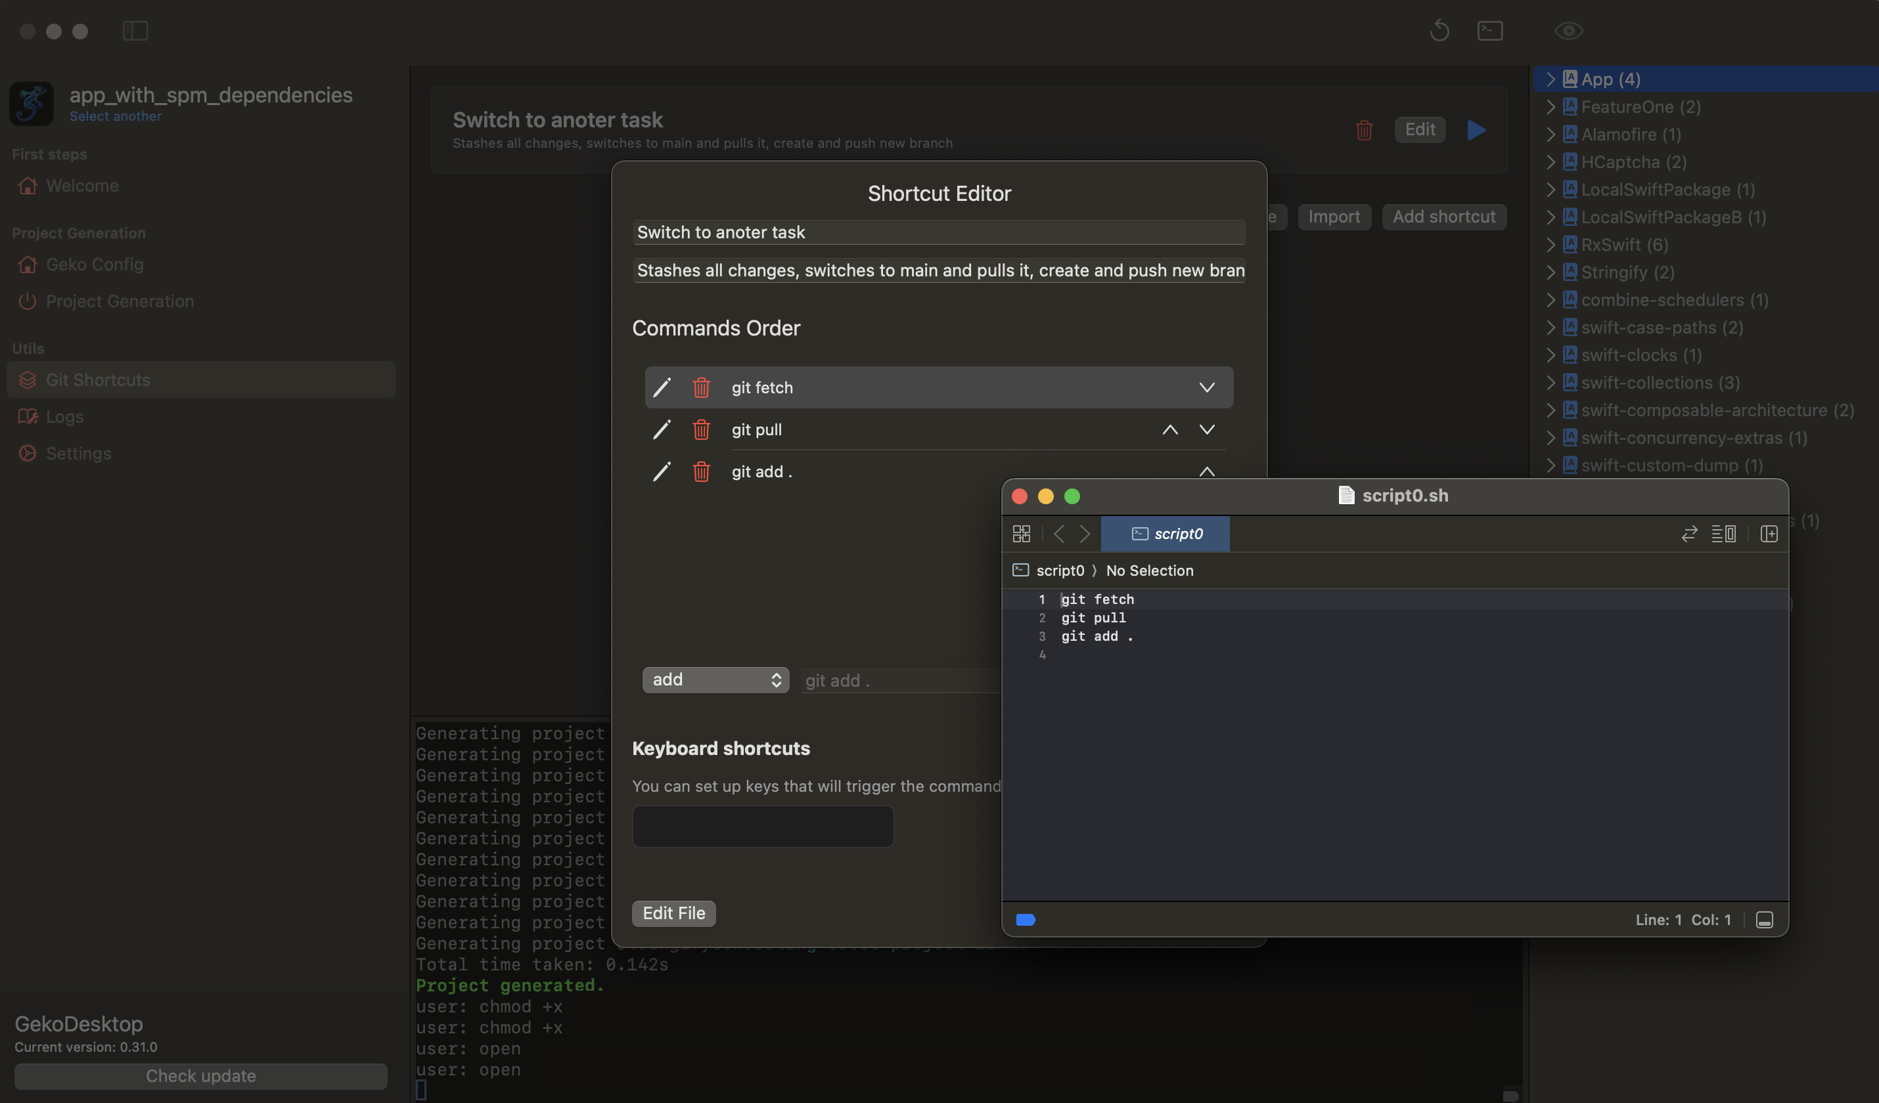Click the red trash icon beside the Edit button

click(1364, 130)
